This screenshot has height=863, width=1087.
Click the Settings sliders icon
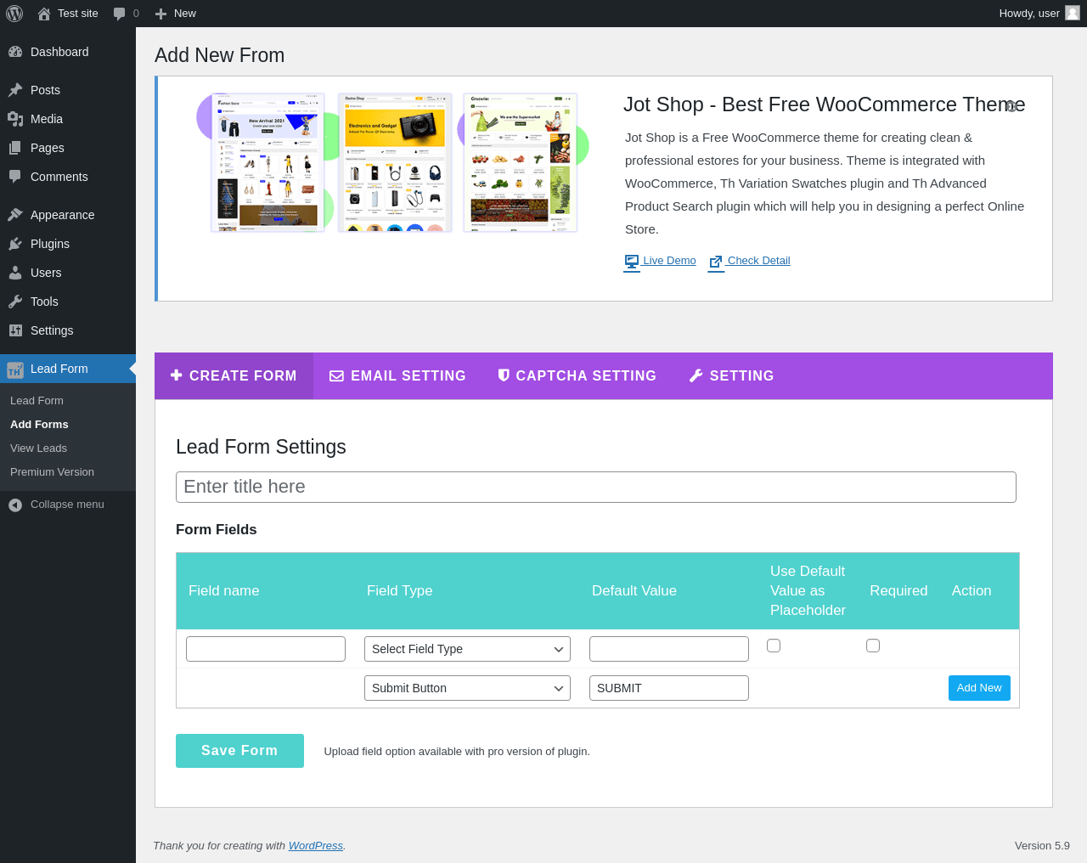15,330
